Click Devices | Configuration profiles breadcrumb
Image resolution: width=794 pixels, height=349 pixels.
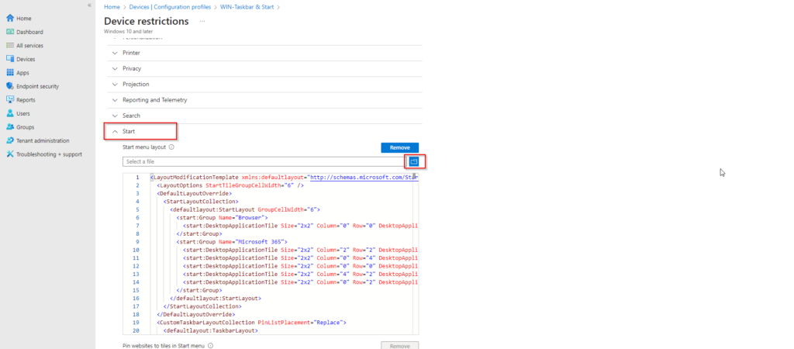171,7
